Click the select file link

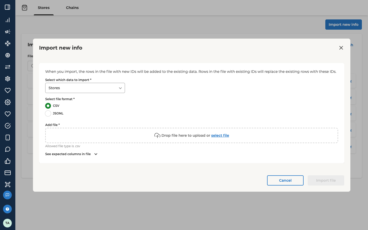(x=220, y=135)
